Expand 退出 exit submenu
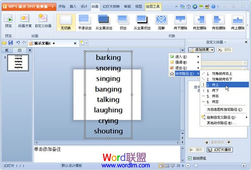Screen dimensions: 251x170 click(185, 68)
